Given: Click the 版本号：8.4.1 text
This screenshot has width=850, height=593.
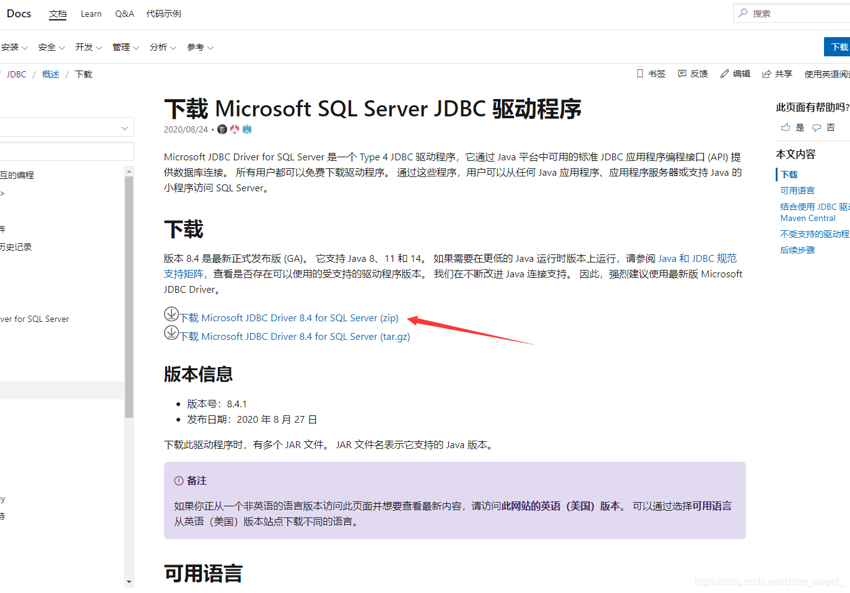Looking at the screenshot, I should (217, 404).
